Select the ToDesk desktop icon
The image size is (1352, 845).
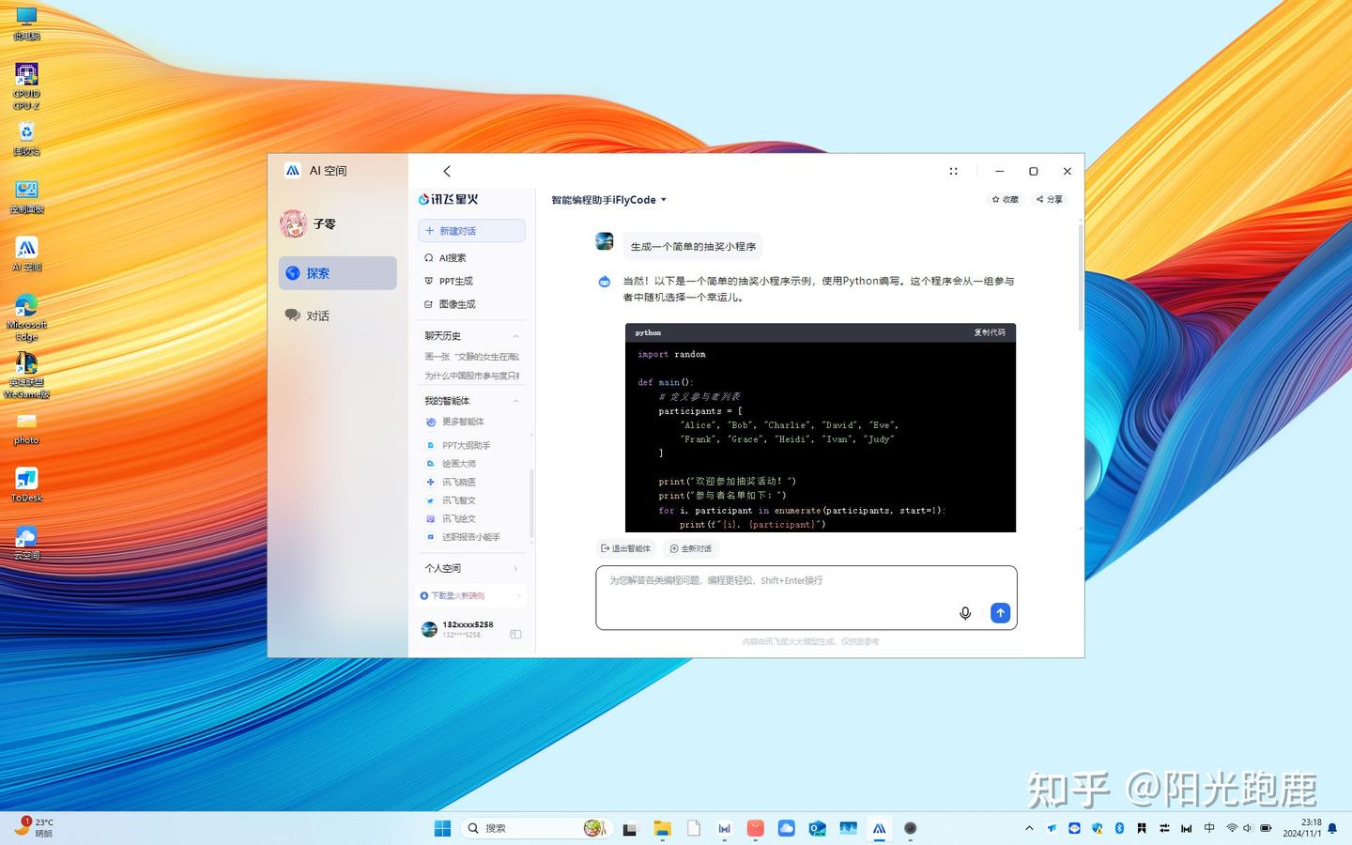click(x=26, y=485)
